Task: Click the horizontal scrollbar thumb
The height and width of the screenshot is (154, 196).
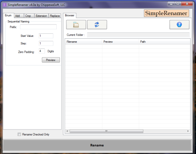Action: coord(106,131)
